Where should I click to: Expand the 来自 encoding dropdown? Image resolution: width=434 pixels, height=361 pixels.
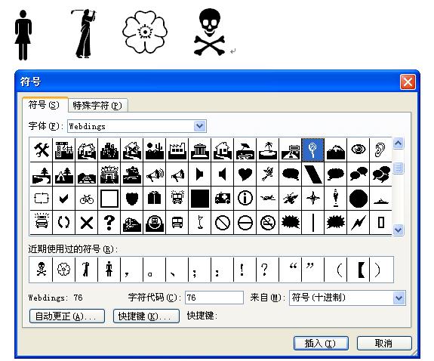pos(399,298)
